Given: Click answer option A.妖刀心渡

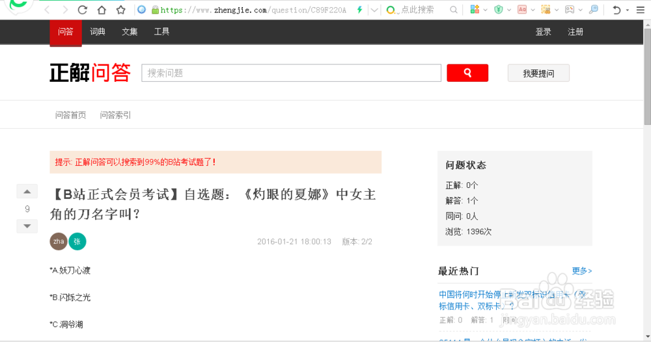Looking at the screenshot, I should pos(70,270).
